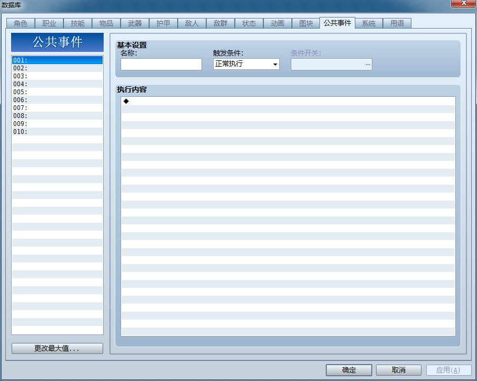477x381 pixels.
Task: Open the 状态 tab
Action: [x=249, y=23]
